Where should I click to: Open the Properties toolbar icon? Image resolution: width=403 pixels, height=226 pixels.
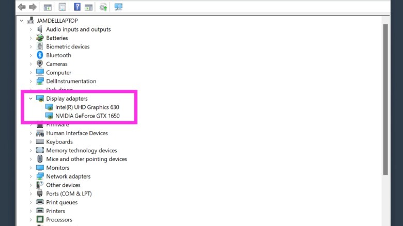pyautogui.click(x=63, y=7)
